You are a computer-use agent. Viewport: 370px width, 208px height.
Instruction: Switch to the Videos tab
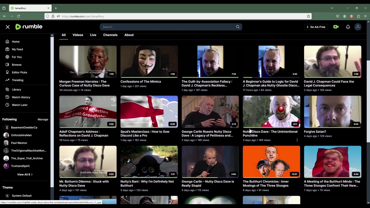coord(78,35)
